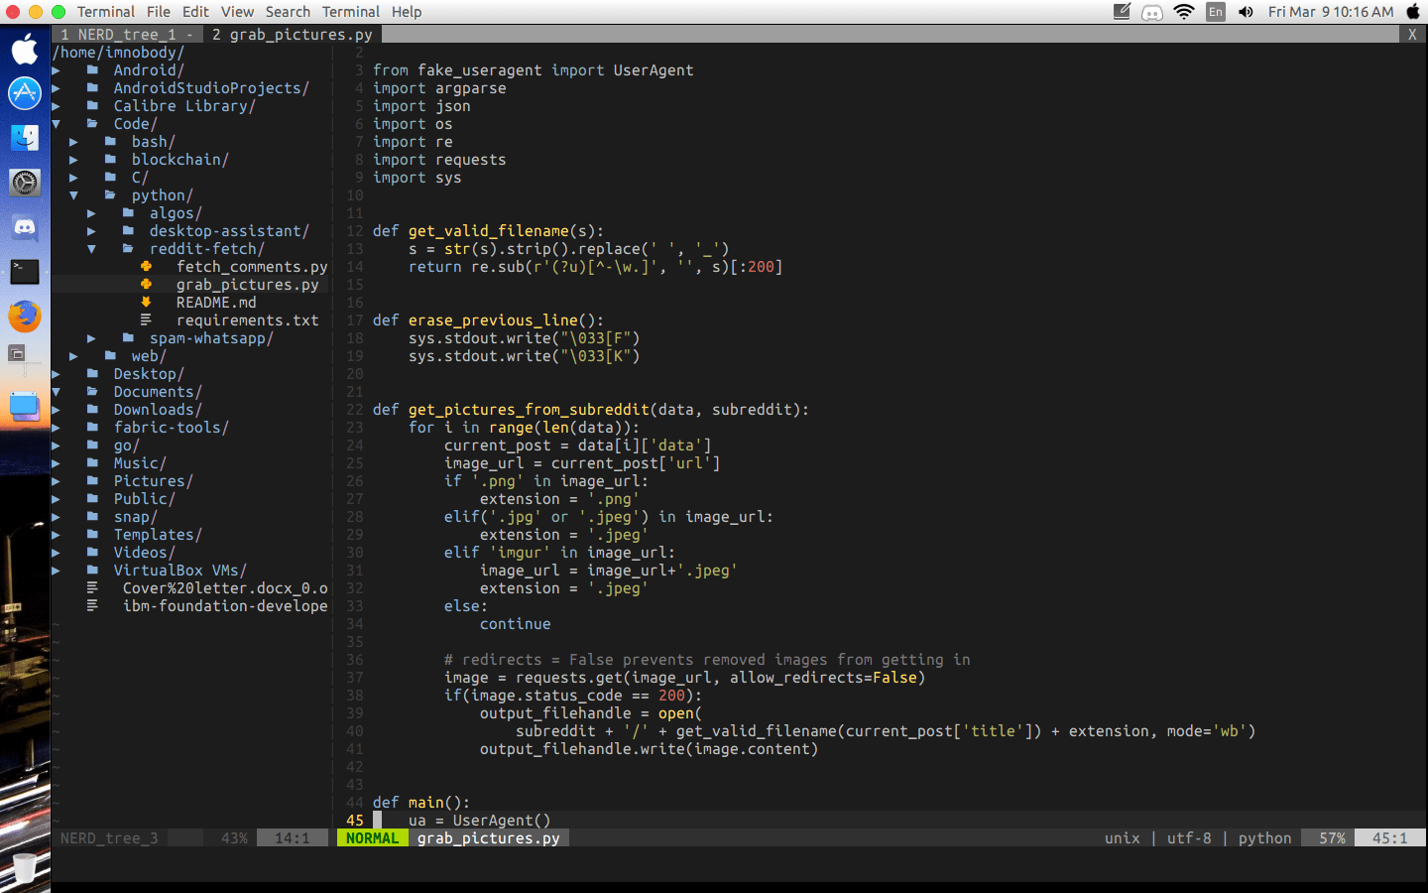
Task: Select requirements.txt in NERDTree
Action: [x=248, y=320]
